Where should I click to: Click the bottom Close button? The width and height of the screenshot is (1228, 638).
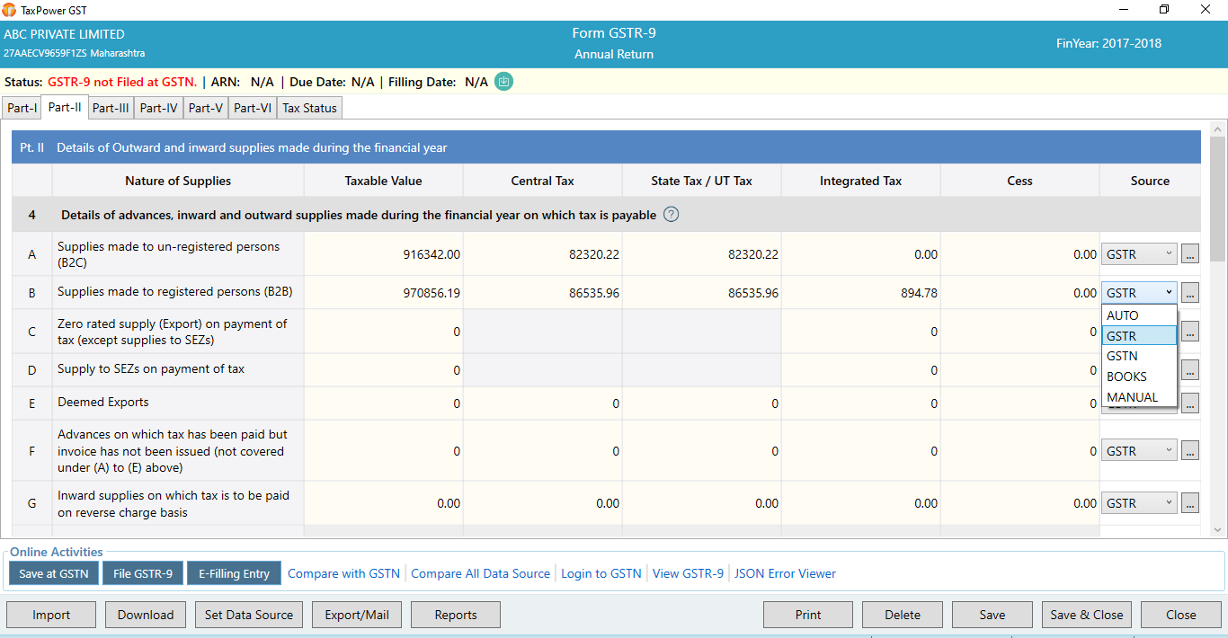click(1181, 615)
